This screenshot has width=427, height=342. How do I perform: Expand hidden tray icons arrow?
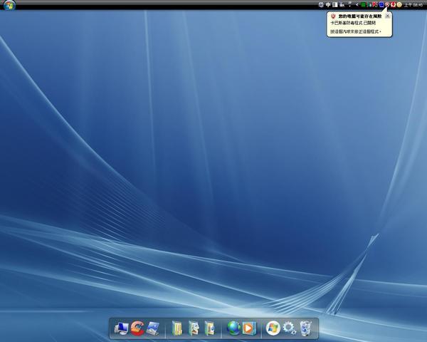click(357, 5)
